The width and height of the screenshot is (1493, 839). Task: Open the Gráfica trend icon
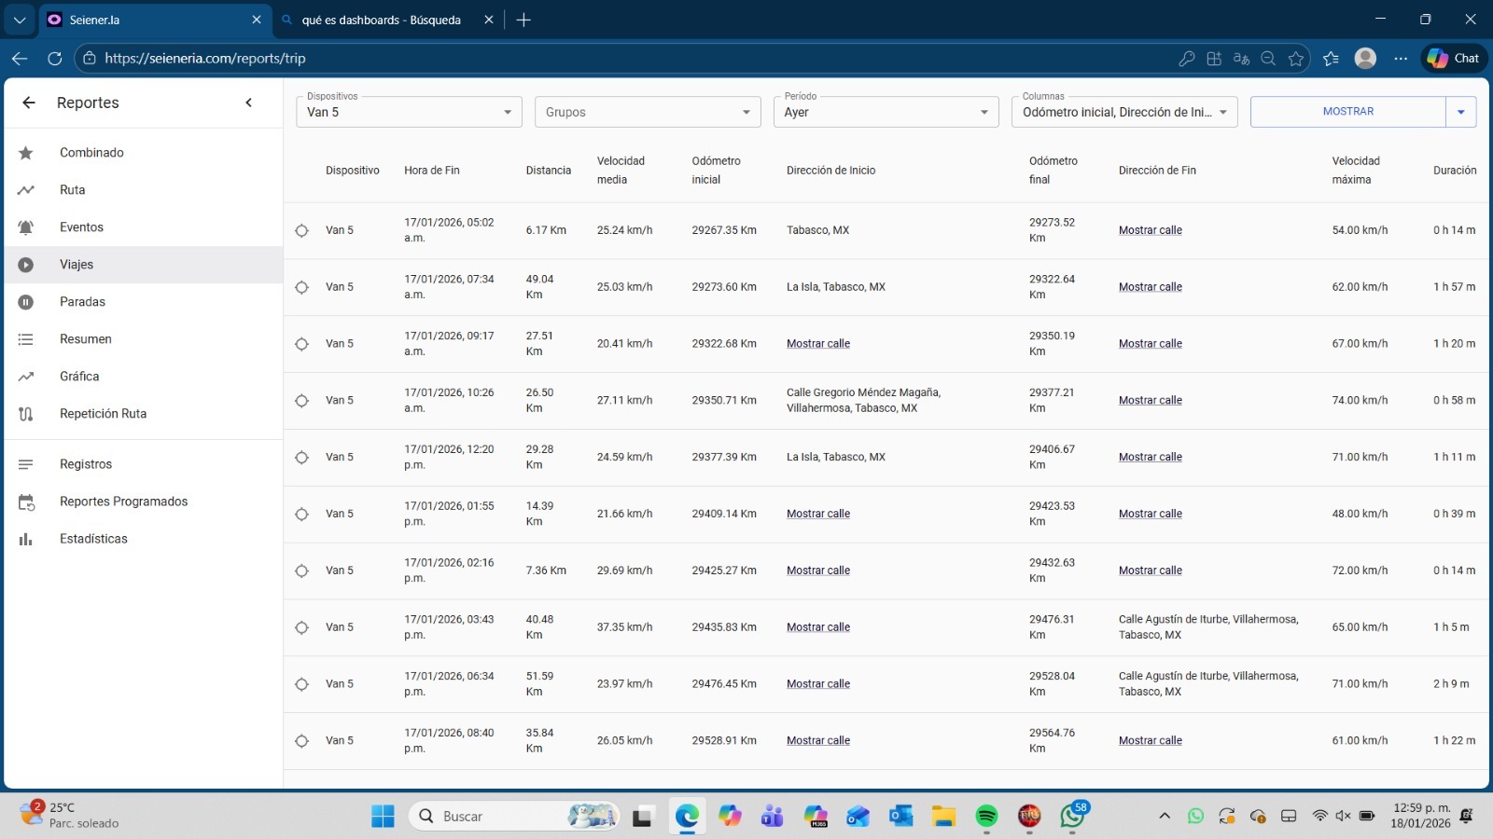click(26, 377)
